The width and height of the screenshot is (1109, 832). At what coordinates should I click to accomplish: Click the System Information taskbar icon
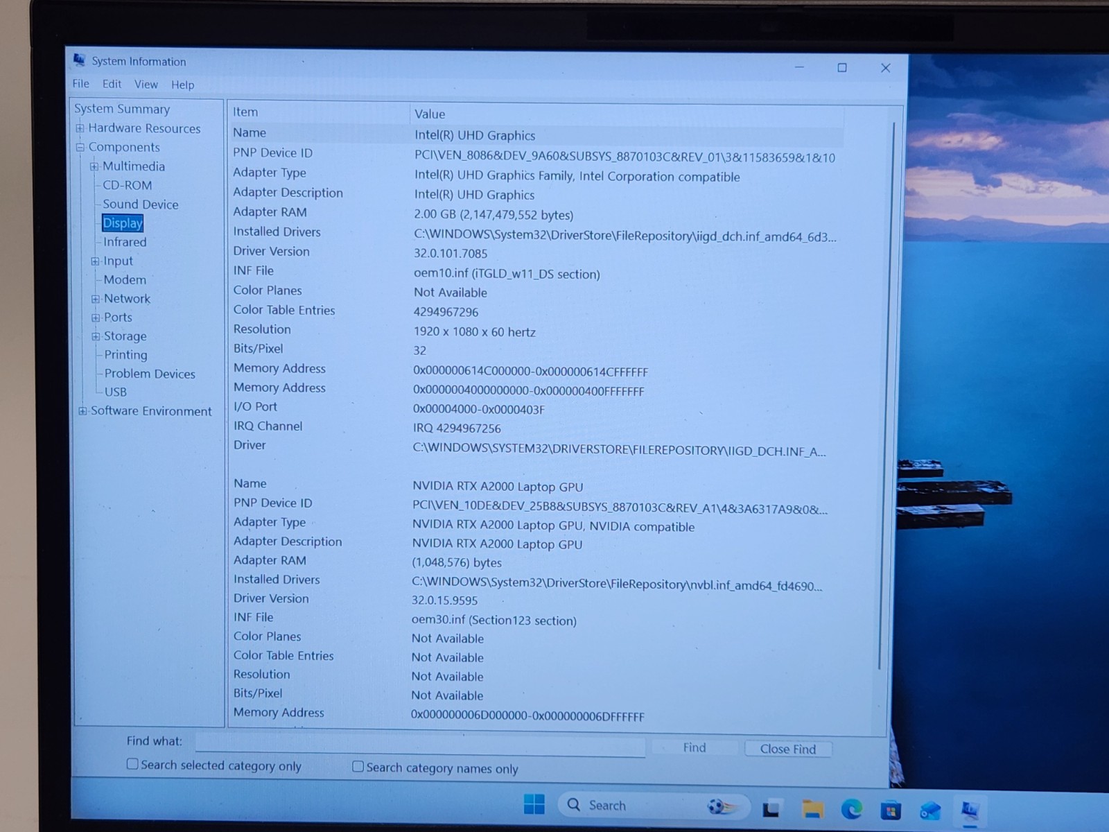(x=970, y=810)
